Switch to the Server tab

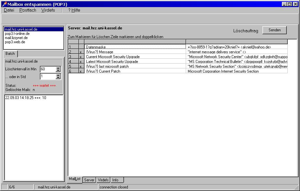pos(89,180)
